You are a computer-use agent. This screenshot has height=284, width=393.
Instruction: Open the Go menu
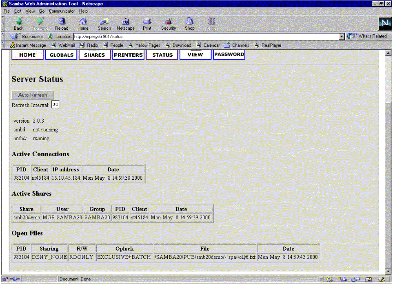pos(42,11)
